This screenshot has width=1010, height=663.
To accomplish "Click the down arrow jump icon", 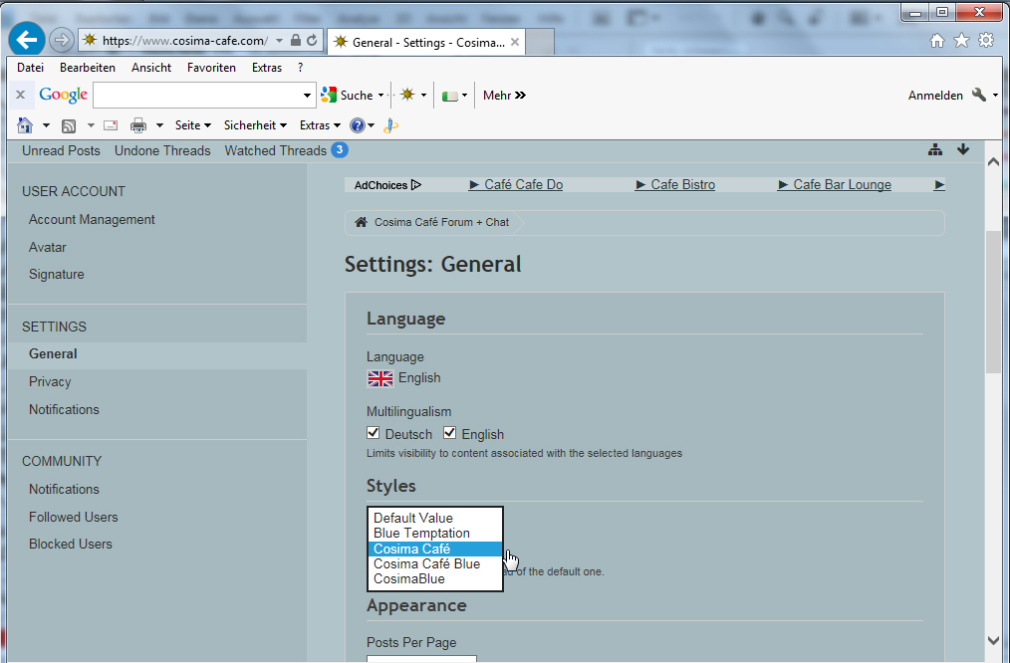I will tap(963, 150).
